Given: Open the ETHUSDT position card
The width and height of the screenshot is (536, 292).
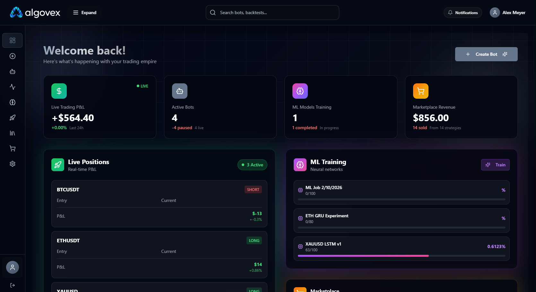Looking at the screenshot, I should click(159, 254).
